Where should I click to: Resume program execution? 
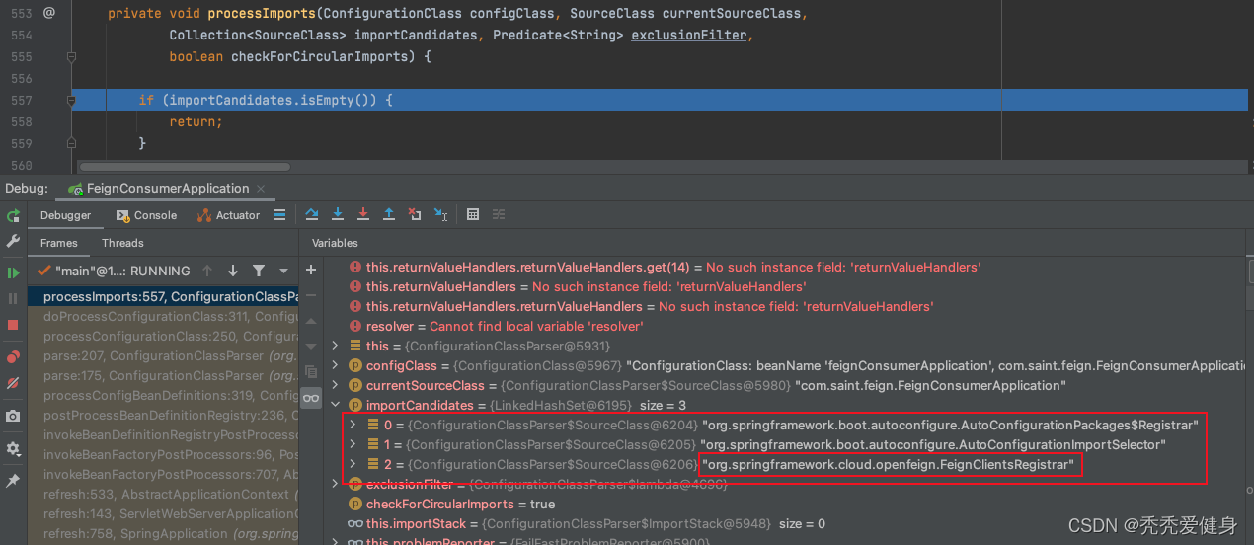click(x=13, y=272)
